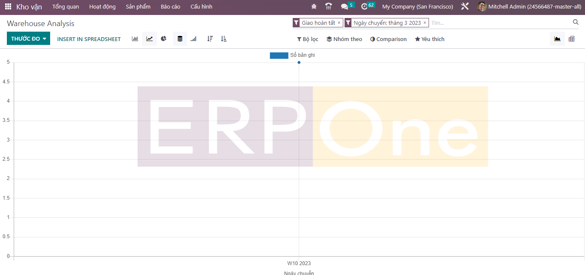Toggle line chart mode

click(149, 39)
